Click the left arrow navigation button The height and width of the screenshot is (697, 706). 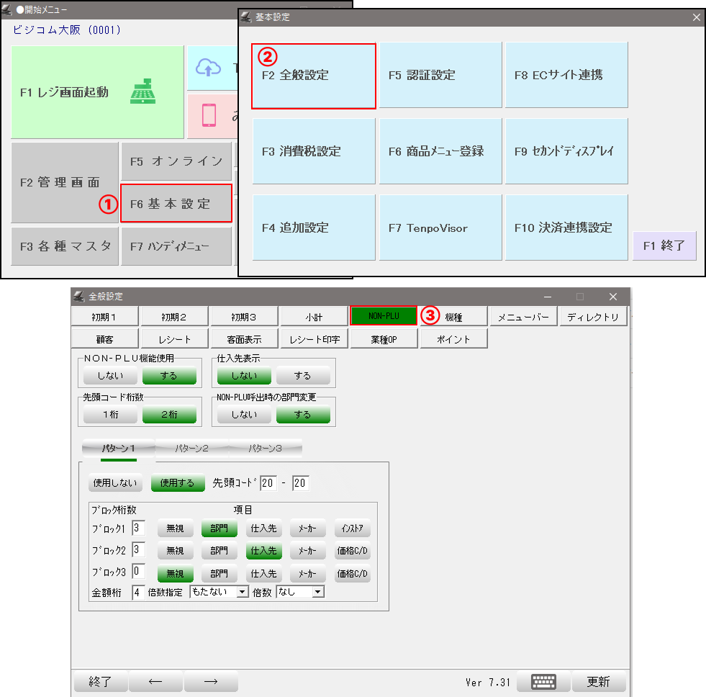[x=155, y=682]
